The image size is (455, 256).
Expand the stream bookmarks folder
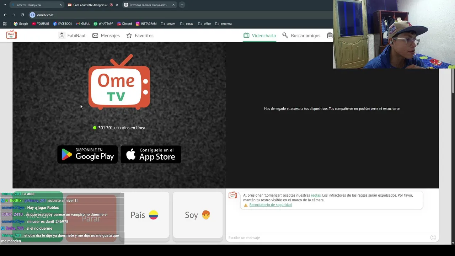click(168, 24)
